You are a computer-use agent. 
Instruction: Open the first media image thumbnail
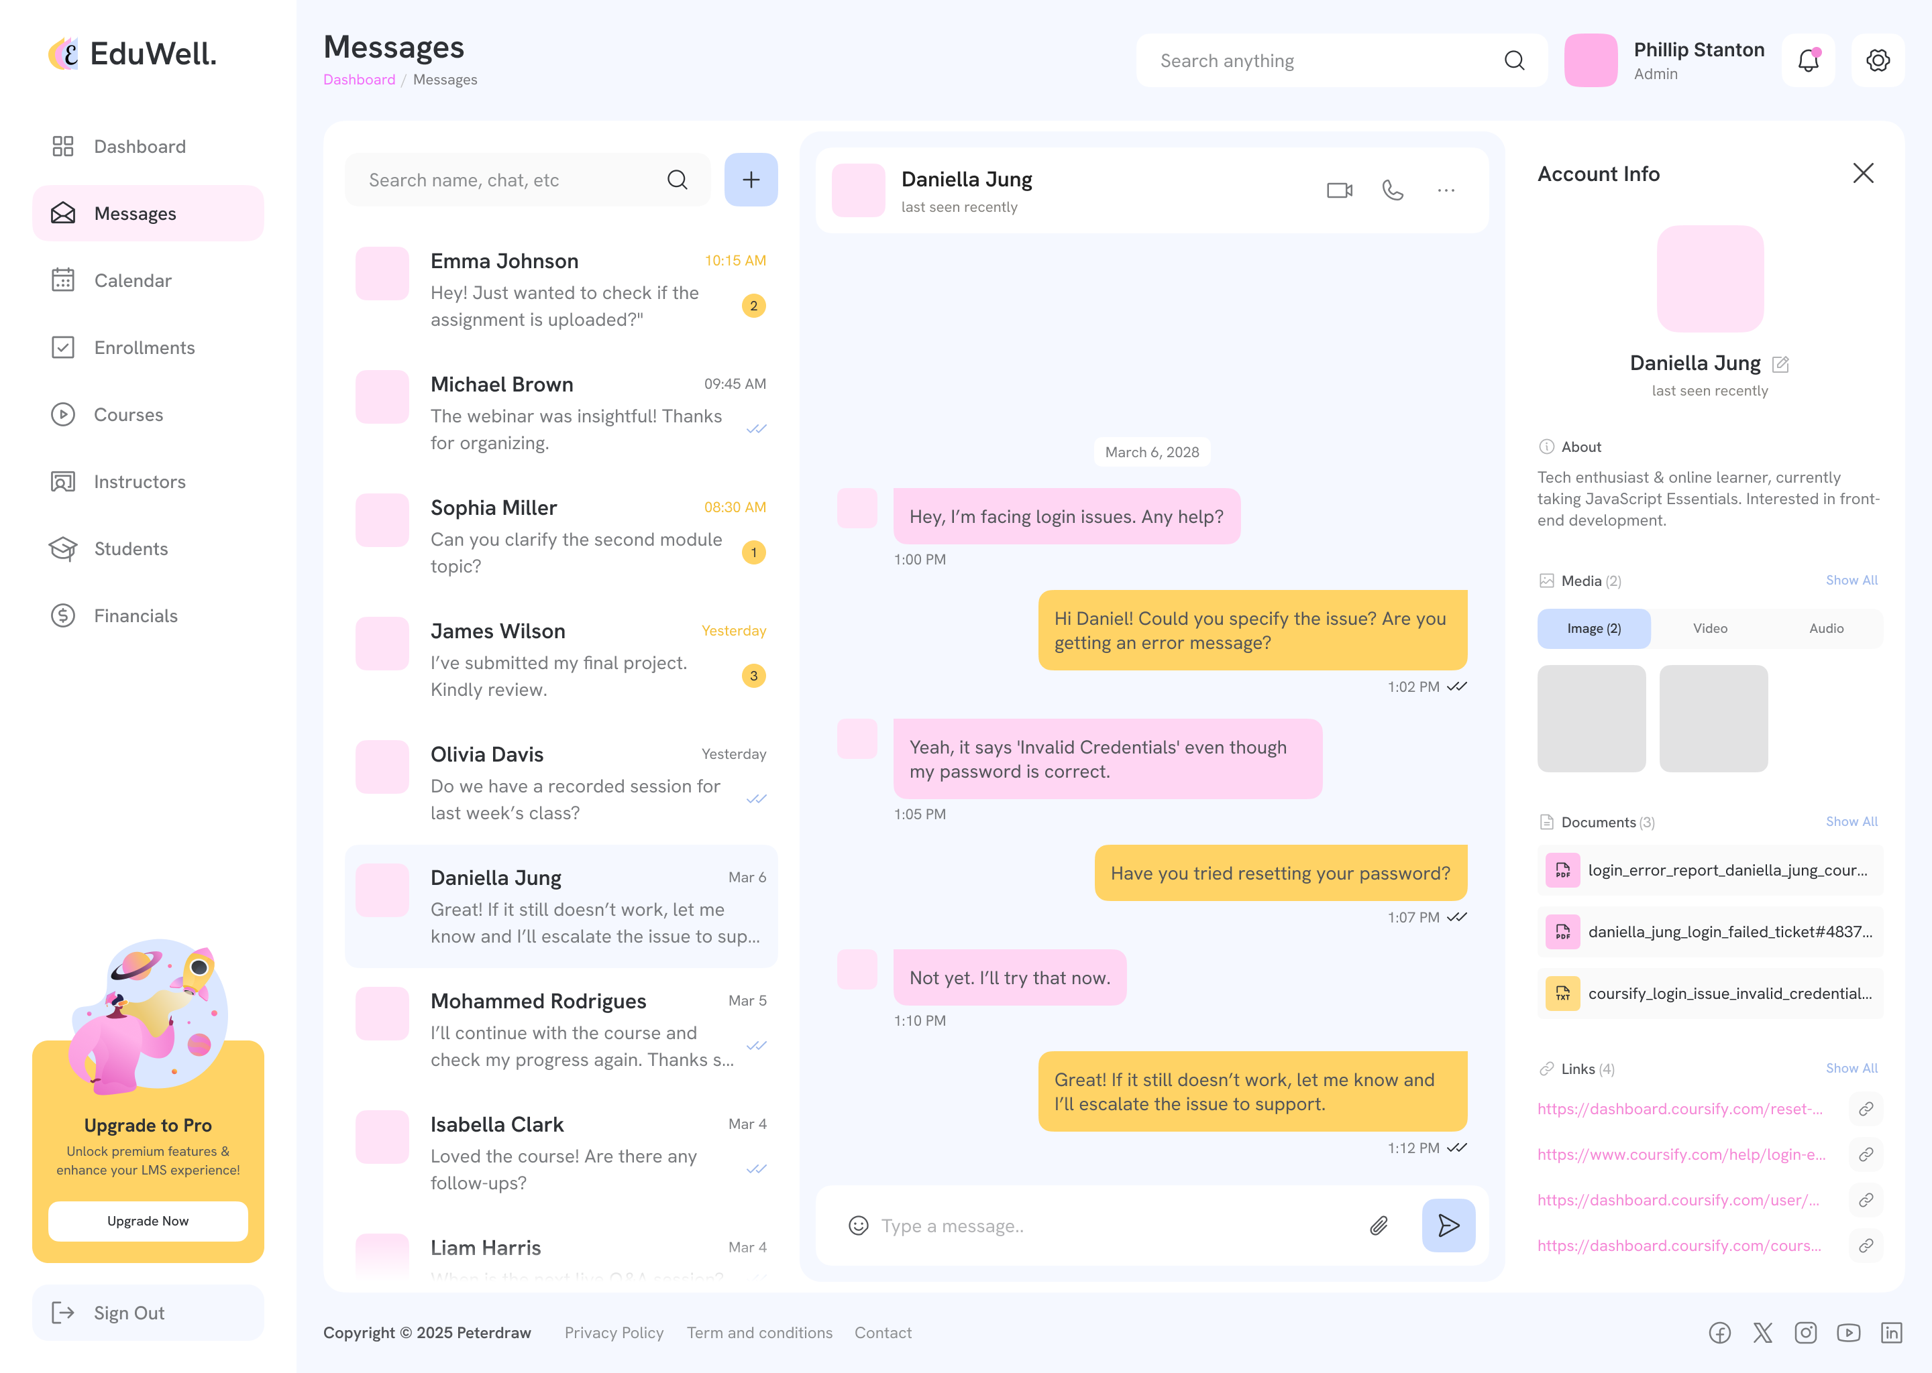point(1591,718)
